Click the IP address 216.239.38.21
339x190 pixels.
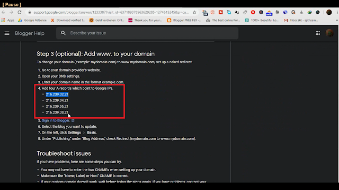coord(57,112)
